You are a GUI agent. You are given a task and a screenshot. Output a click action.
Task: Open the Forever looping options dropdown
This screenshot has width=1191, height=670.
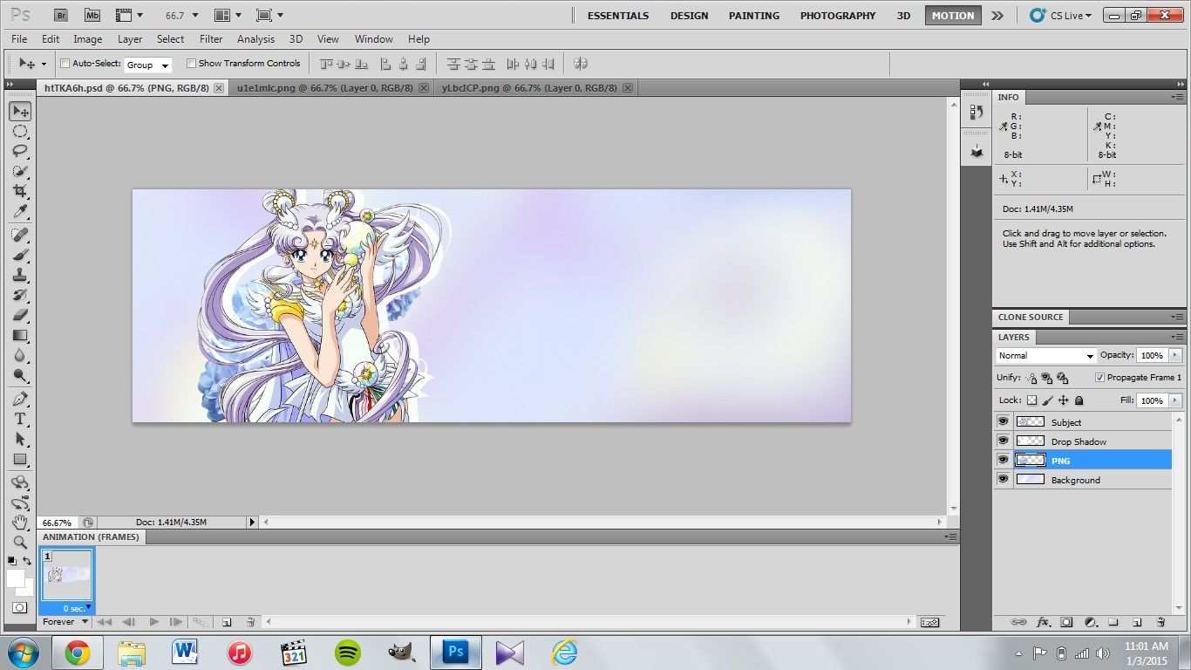tap(65, 622)
